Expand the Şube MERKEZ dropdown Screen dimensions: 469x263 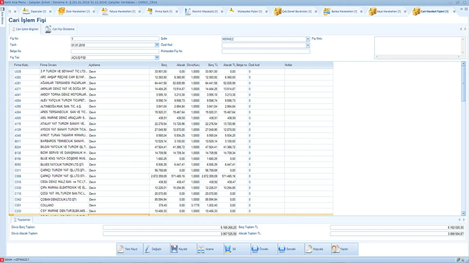(308, 39)
